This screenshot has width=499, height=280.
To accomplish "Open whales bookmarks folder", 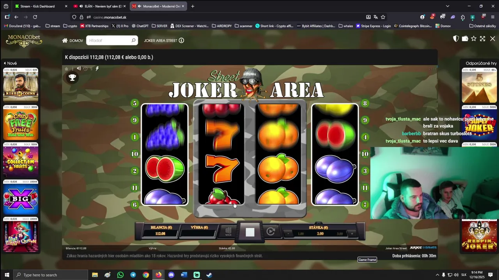I will click(x=345, y=26).
